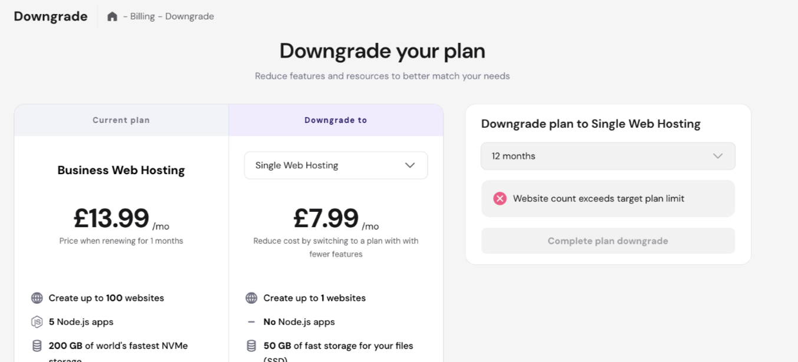Select the Downgrade to column header
This screenshot has height=362, width=798.
(336, 120)
